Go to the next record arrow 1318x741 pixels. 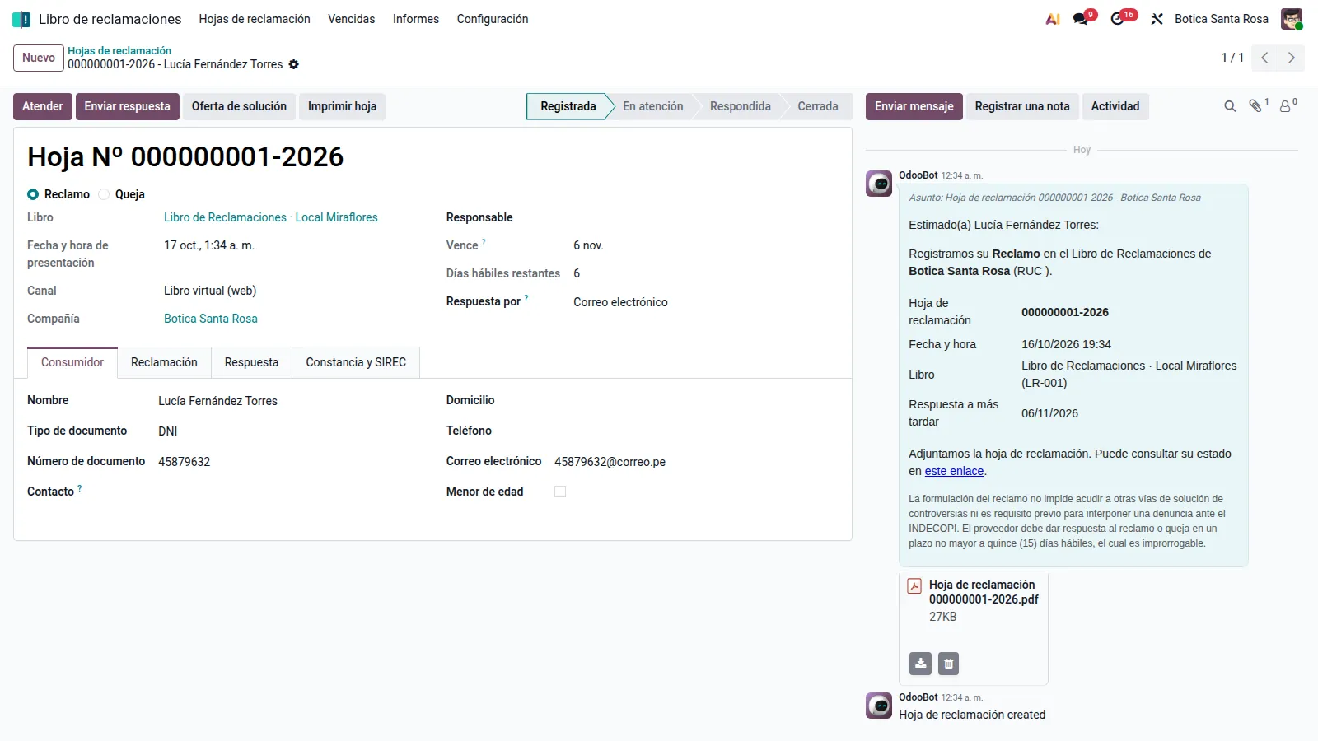pyautogui.click(x=1291, y=58)
